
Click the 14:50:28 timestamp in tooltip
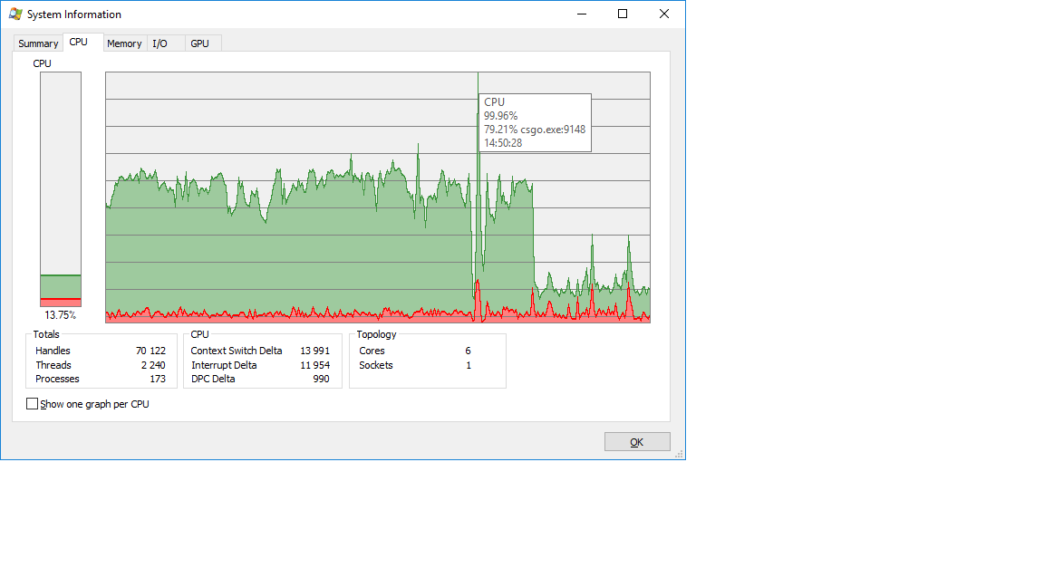(503, 143)
